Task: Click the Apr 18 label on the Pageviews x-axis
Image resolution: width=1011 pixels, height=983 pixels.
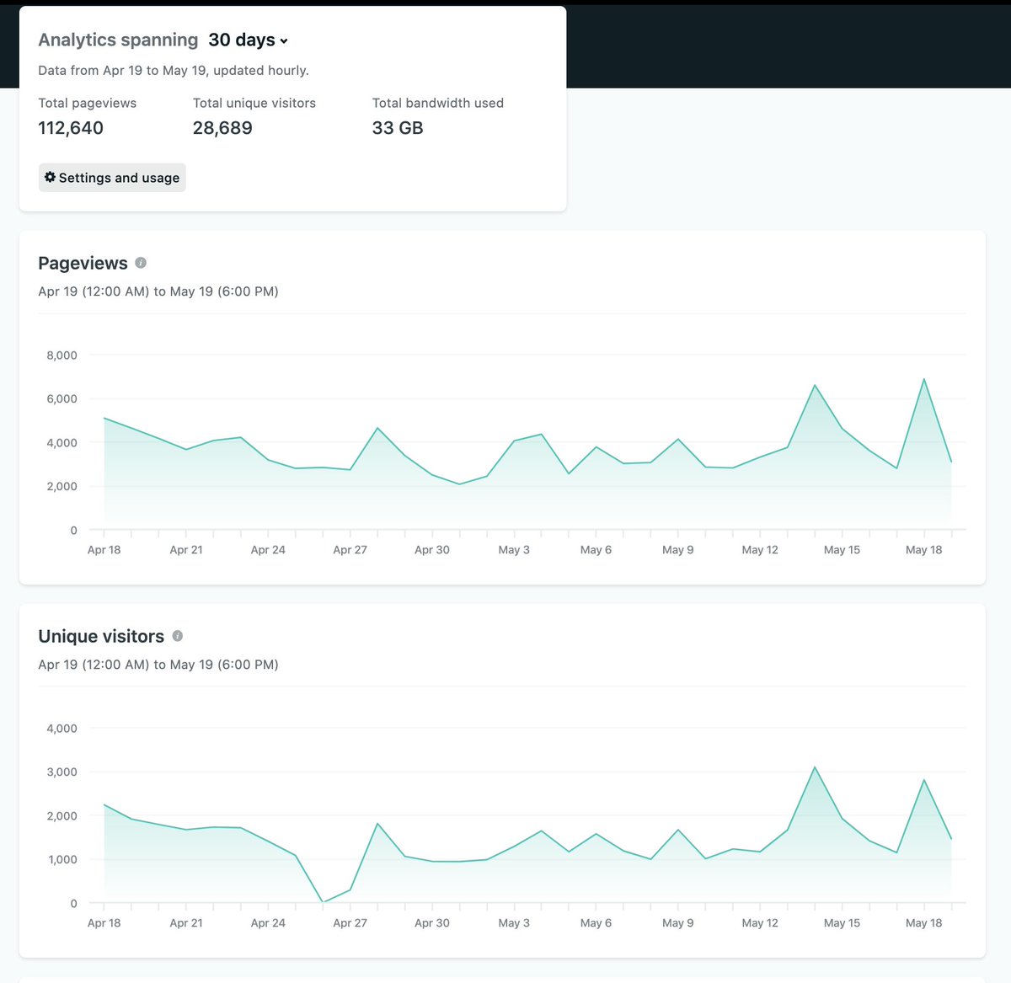Action: coord(104,549)
